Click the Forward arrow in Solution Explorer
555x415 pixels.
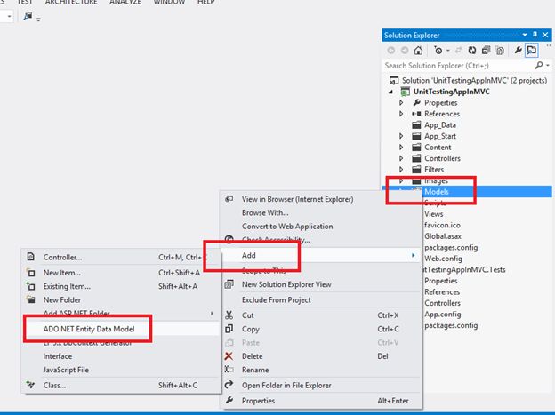click(405, 51)
